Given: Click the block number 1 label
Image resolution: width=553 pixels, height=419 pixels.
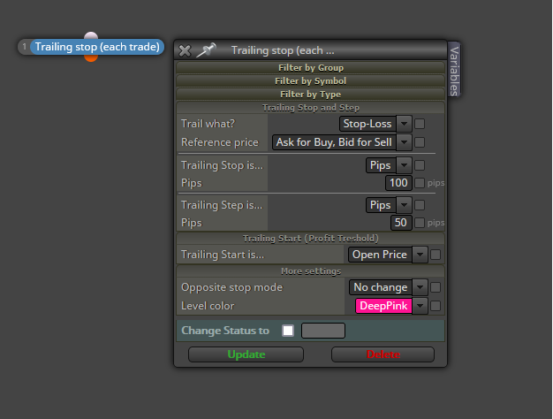Looking at the screenshot, I should click(25, 47).
